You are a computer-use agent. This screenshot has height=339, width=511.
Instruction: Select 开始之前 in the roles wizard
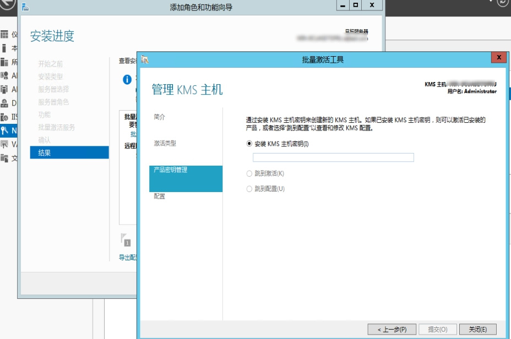[x=51, y=64]
